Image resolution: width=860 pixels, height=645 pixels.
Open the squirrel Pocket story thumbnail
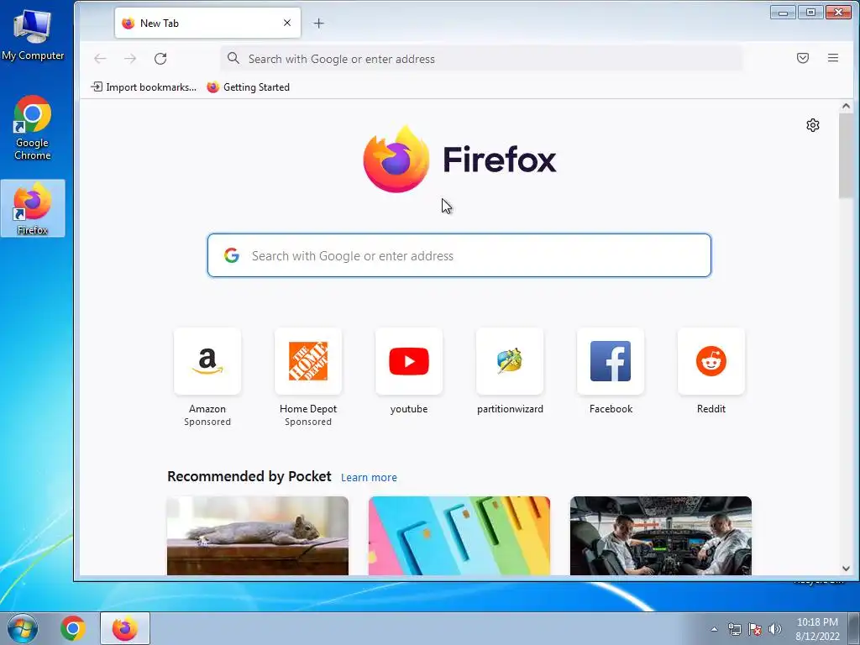tap(258, 536)
